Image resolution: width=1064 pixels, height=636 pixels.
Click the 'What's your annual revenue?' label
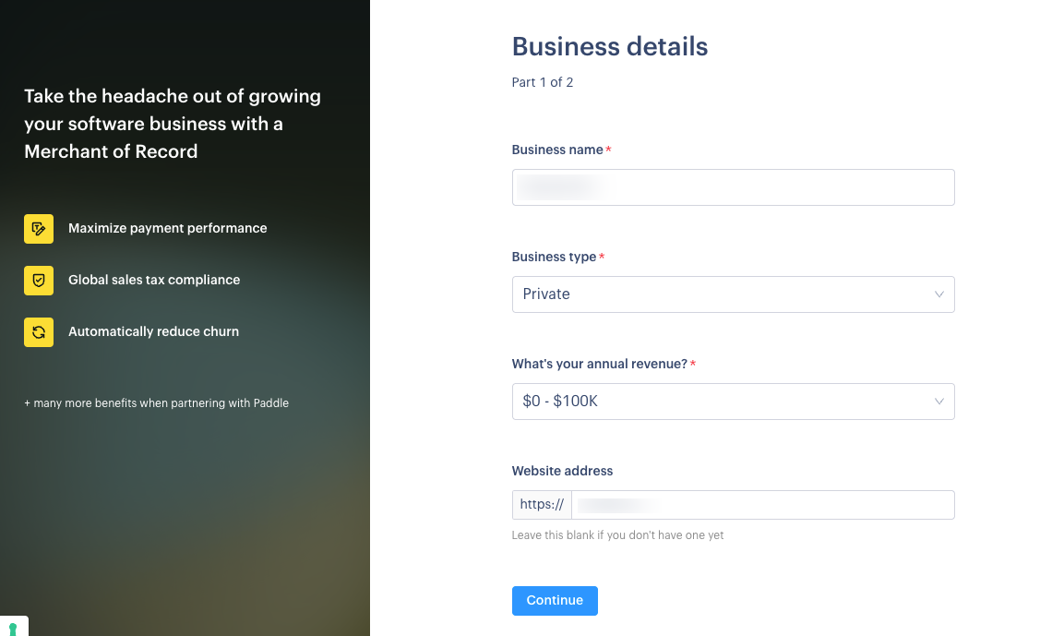(x=599, y=364)
